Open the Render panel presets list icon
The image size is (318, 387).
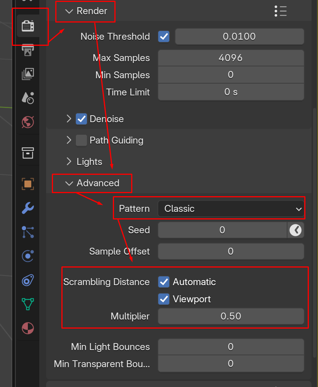[281, 11]
